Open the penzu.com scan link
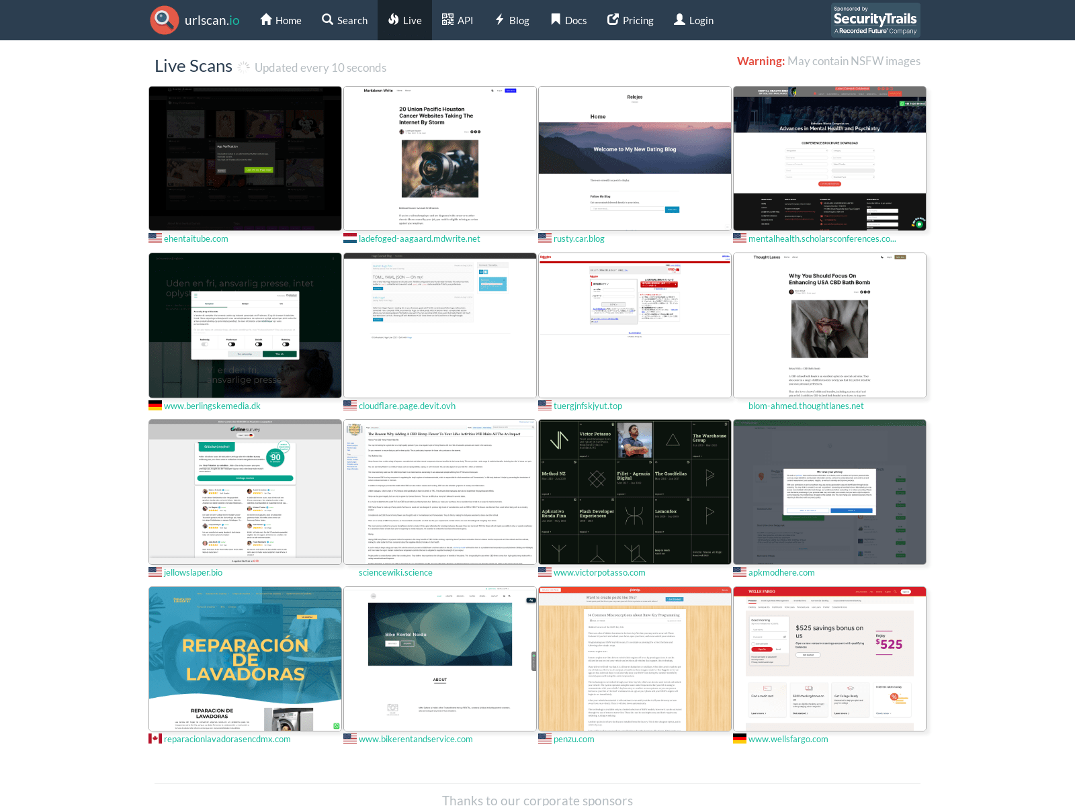Screen dimensions: 1075x806 click(x=574, y=739)
